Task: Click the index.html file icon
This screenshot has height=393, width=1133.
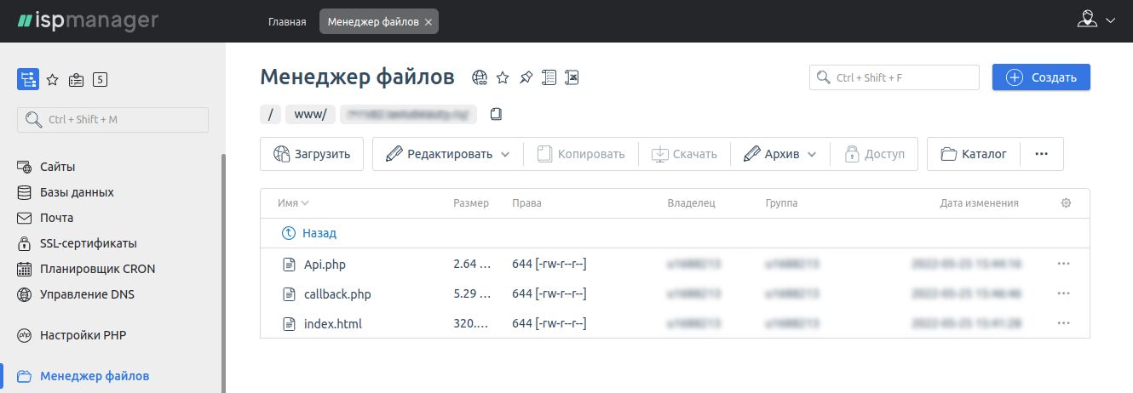Action: point(288,324)
